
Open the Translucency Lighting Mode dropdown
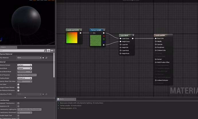[x=29, y=110]
